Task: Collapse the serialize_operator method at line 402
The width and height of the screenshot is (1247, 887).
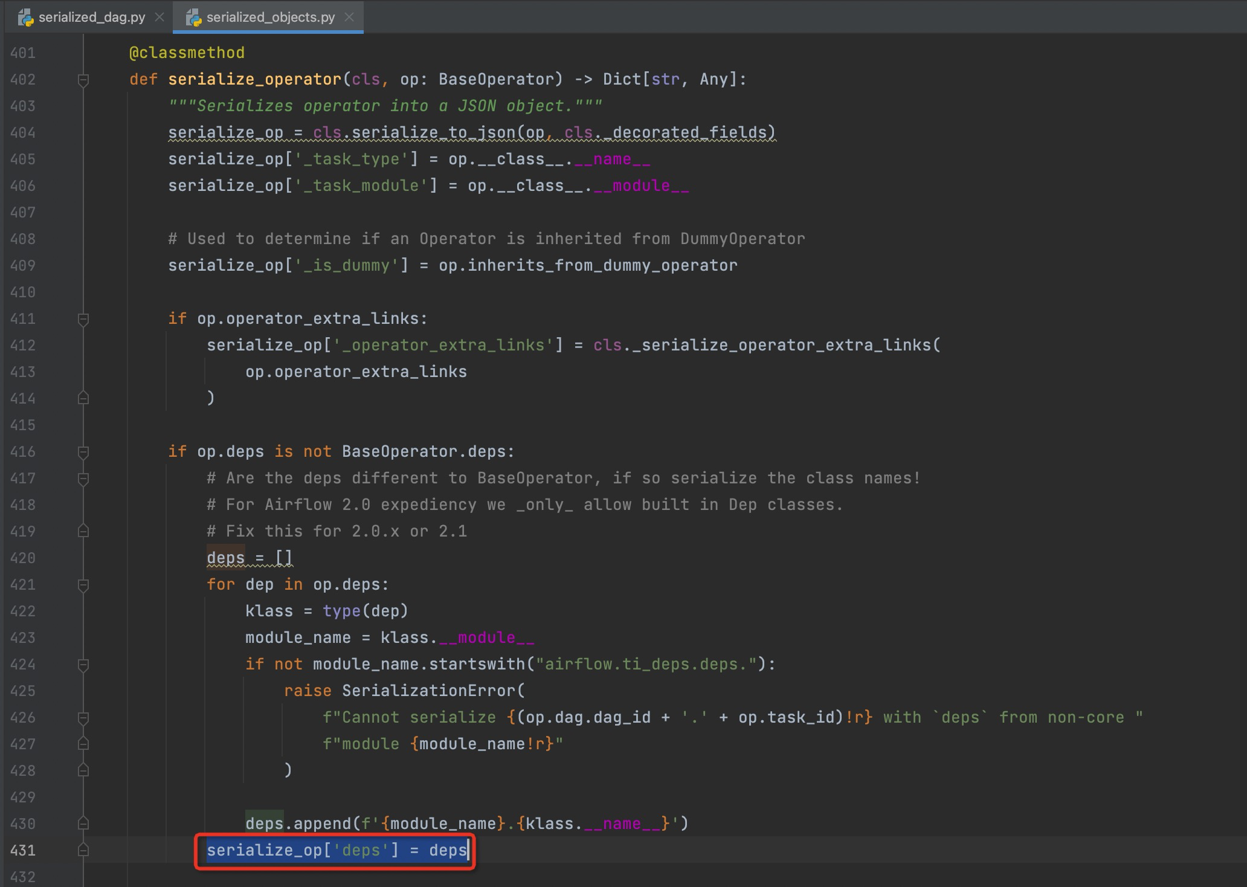Action: pos(83,80)
